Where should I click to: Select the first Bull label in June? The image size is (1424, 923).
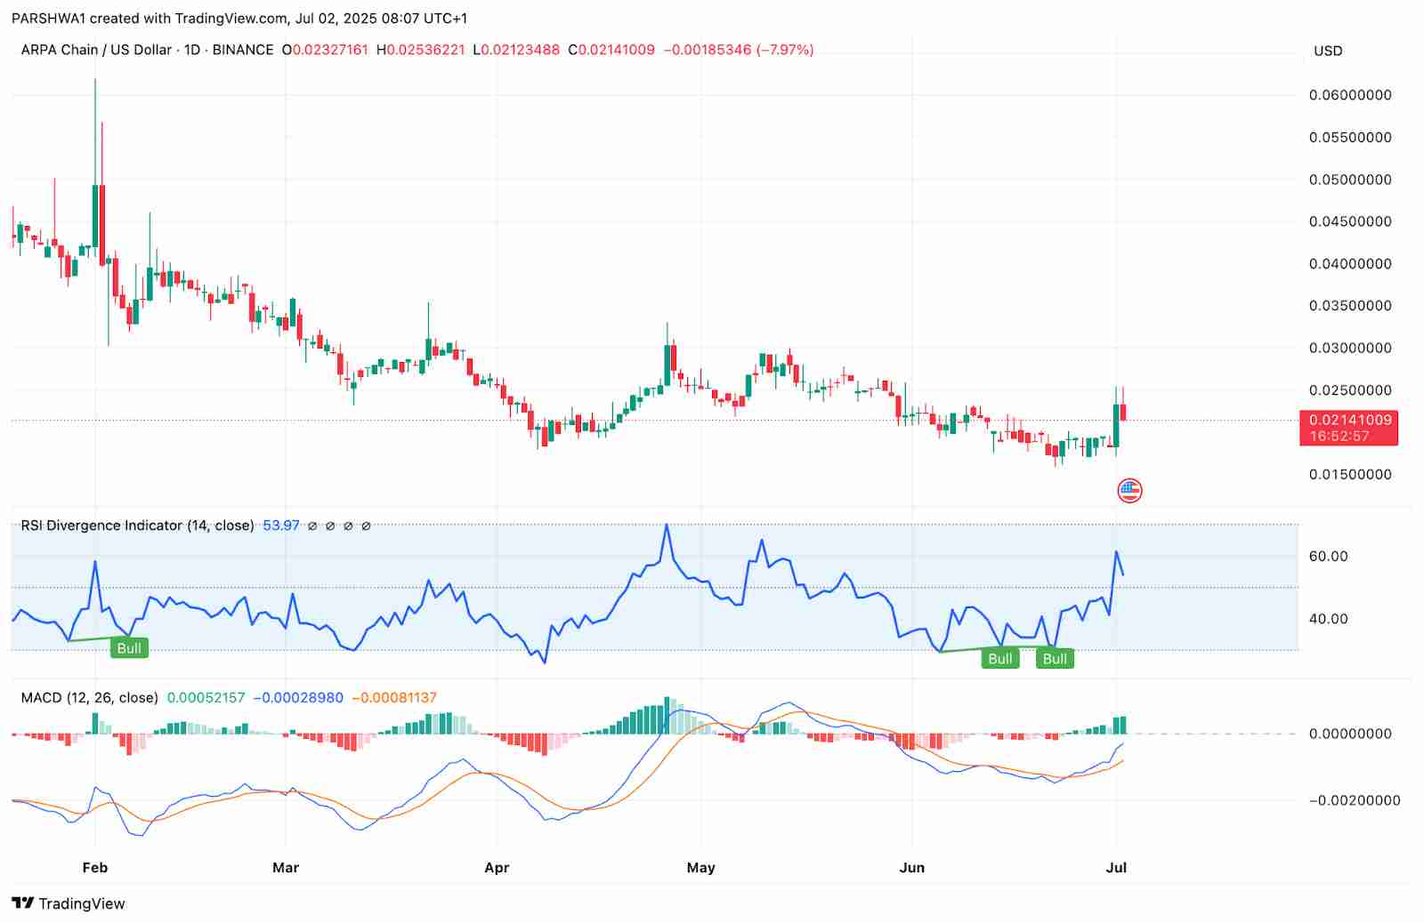coord(1000,659)
